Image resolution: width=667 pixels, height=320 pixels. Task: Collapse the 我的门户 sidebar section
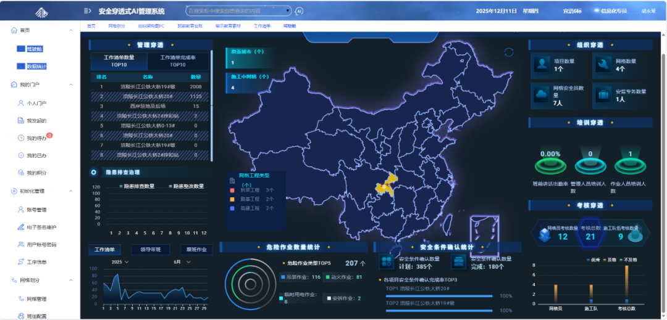click(x=75, y=84)
